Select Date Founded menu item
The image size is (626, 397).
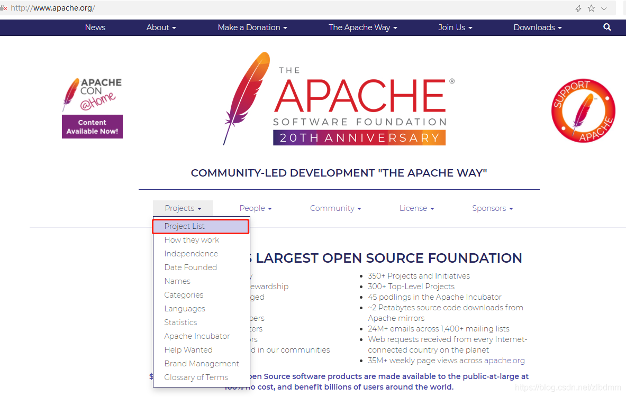[201, 267]
